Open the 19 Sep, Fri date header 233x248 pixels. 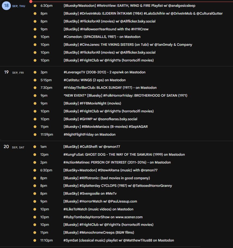pos(14,73)
